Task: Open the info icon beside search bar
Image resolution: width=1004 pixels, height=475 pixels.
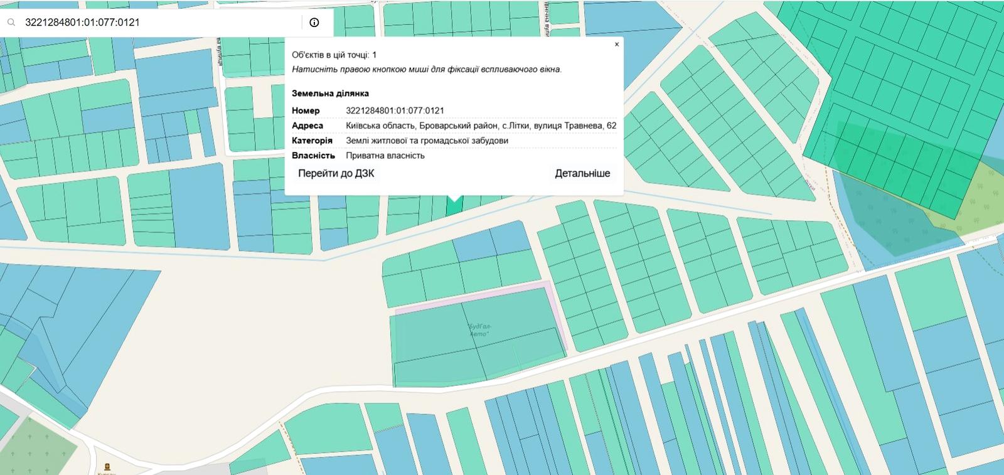Action: [x=314, y=23]
